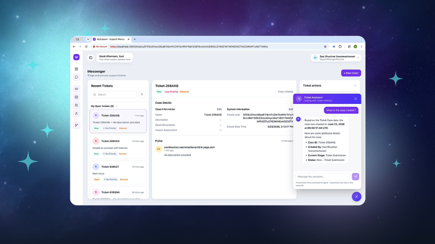The image size is (435, 244).
Task: Open the Messenger chat bubble sidebar icon
Action: 76,77
